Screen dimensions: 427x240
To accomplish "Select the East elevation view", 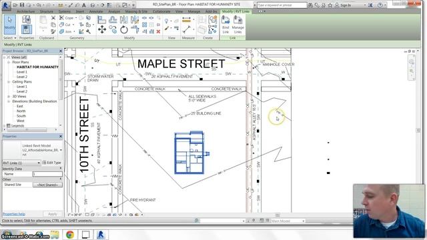I will pyautogui.click(x=19, y=106).
